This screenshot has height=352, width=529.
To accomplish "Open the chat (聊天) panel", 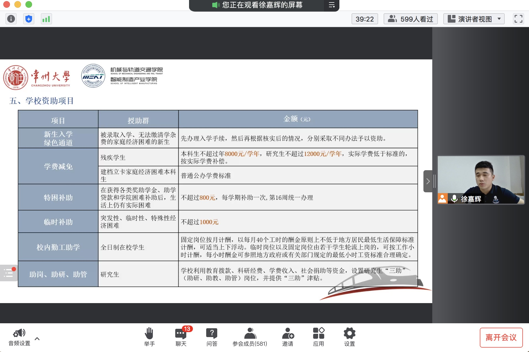I will point(181,336).
